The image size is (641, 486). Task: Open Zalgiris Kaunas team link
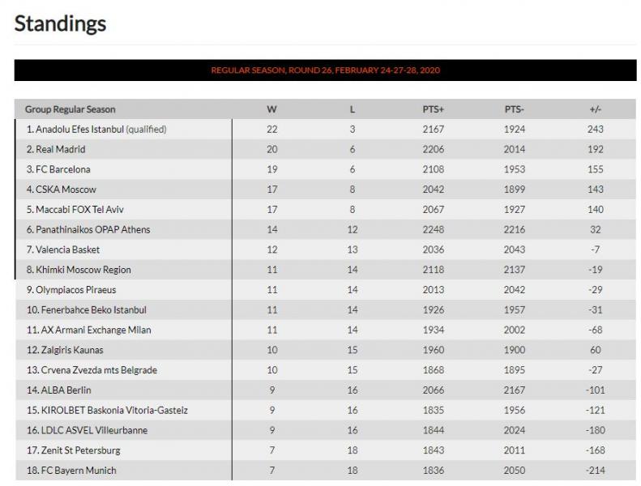point(72,349)
